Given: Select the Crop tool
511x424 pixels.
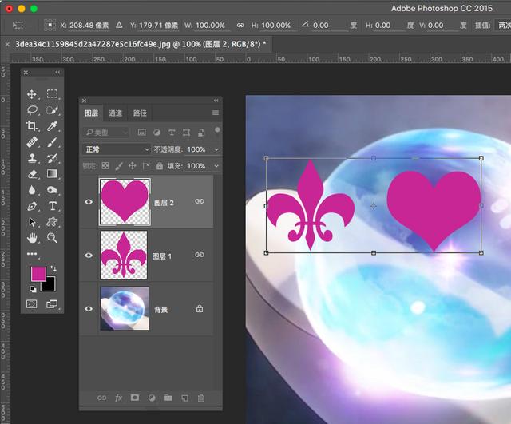Looking at the screenshot, I should pyautogui.click(x=32, y=126).
